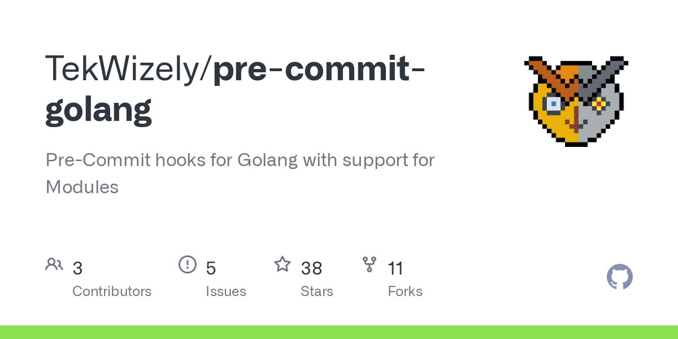
Task: Click the GitHub Octocat logo
Action: pyautogui.click(x=619, y=277)
